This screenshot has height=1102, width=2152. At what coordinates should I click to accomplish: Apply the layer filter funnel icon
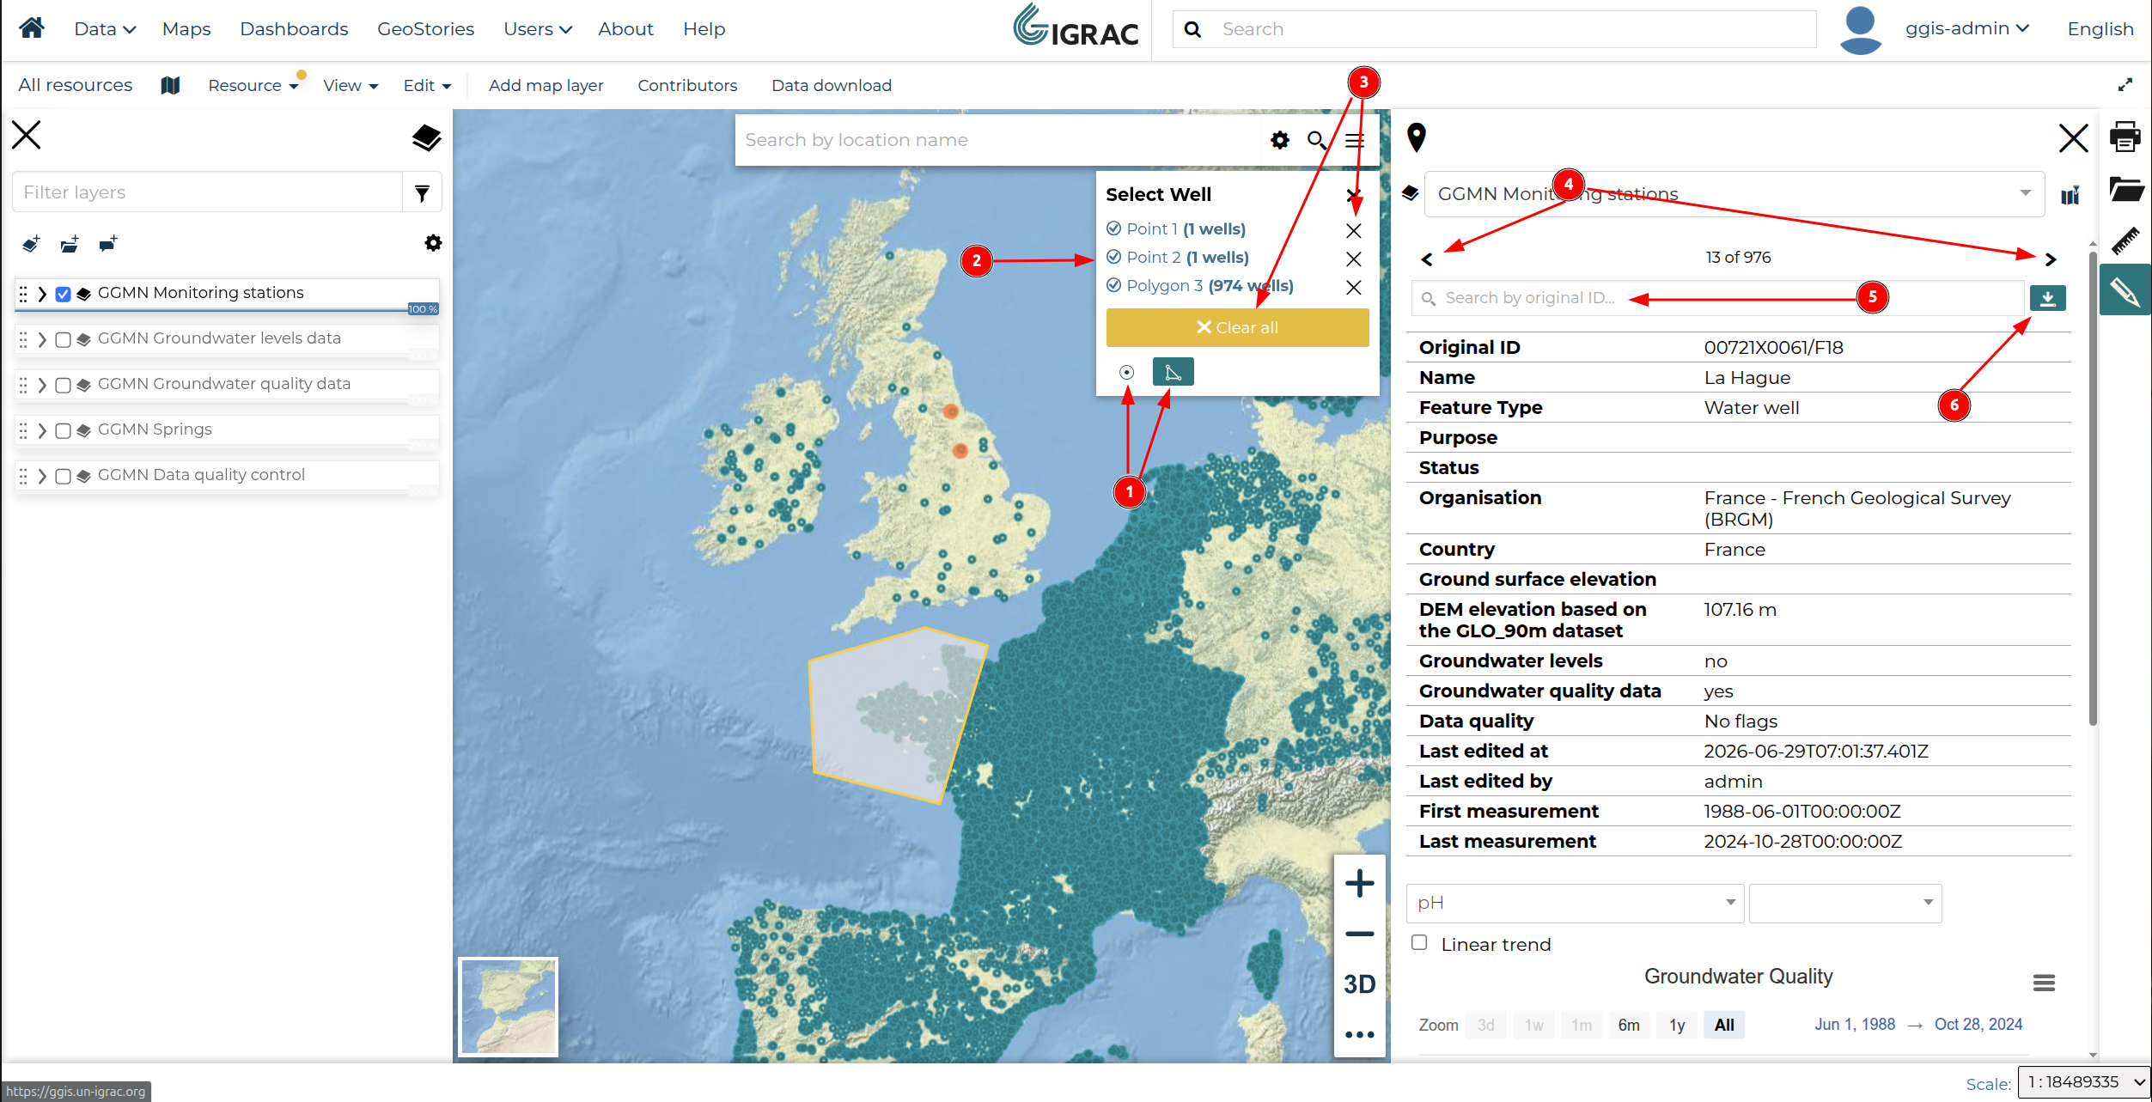pos(422,192)
